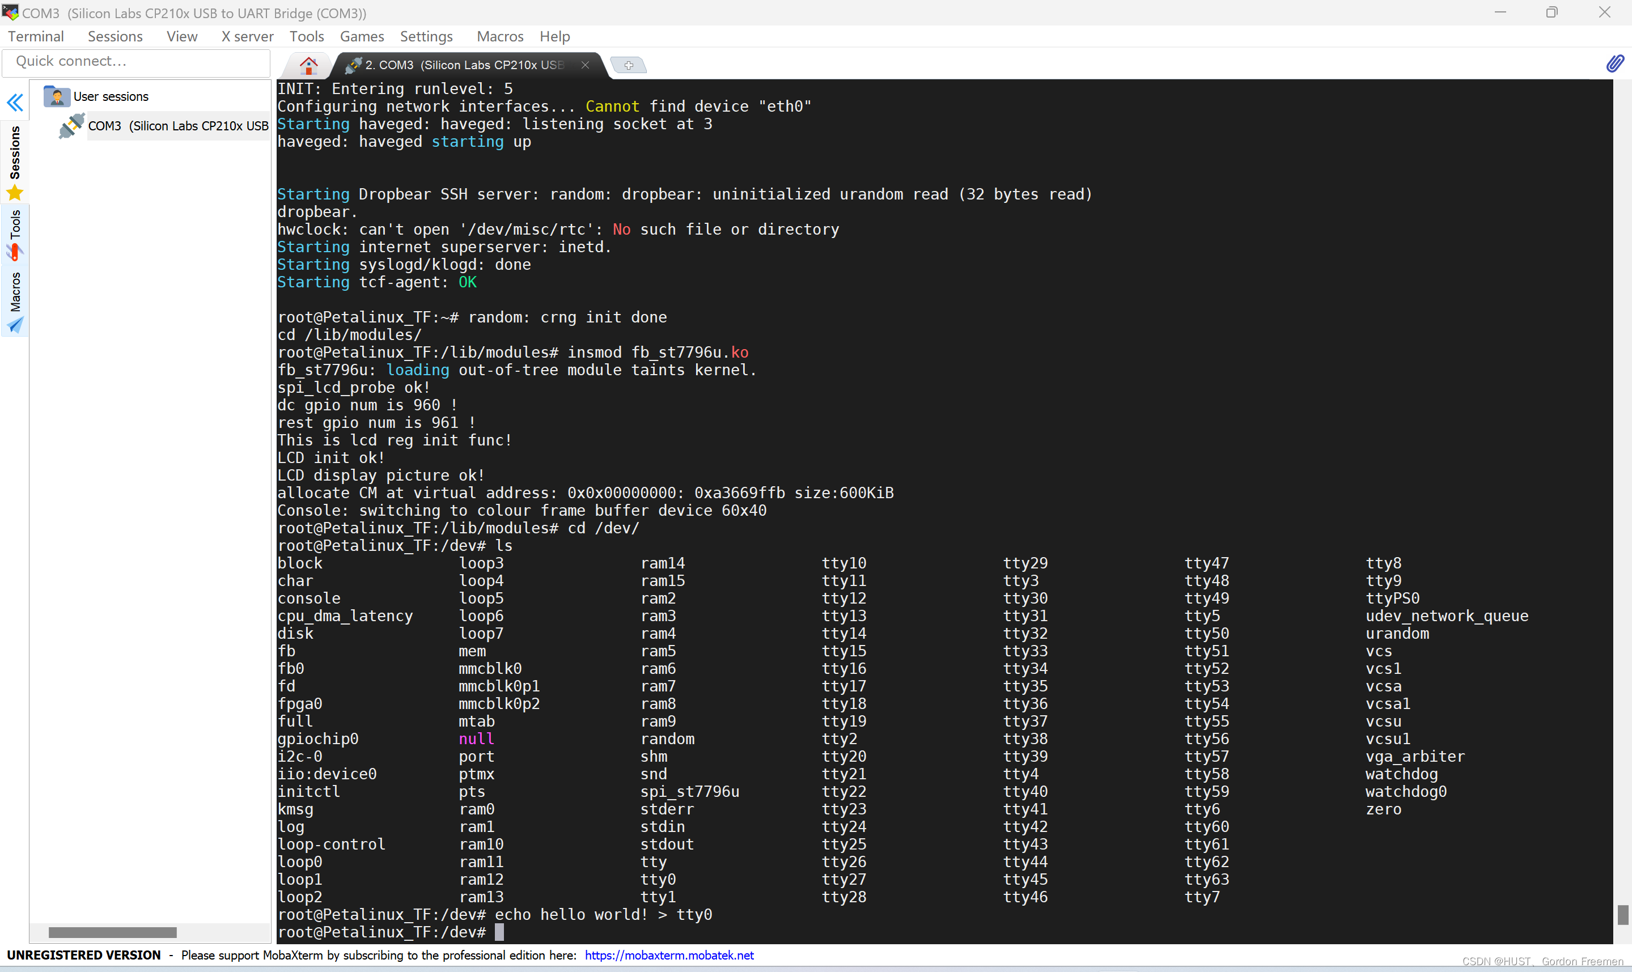The height and width of the screenshot is (972, 1632).
Task: Click the plug icon beside the COM3 session
Action: [x=71, y=126]
